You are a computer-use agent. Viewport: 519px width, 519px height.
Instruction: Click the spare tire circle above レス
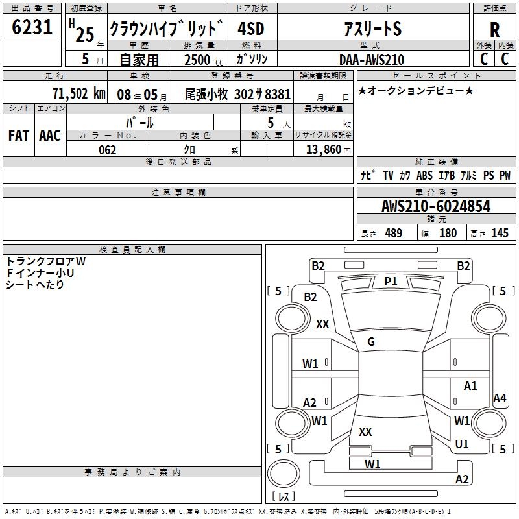point(284,473)
